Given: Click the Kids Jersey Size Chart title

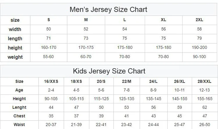Looking at the screenshot, I should pyautogui.click(x=109, y=71).
